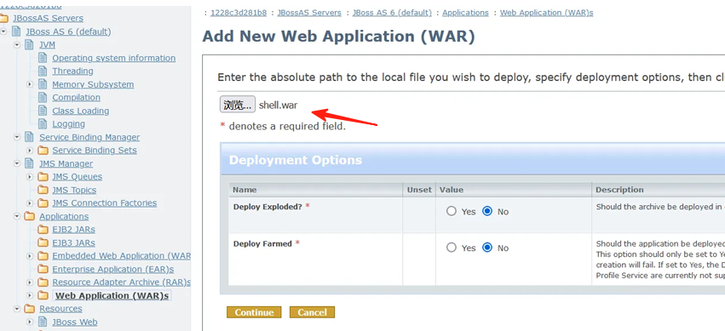Viewport: 725px width, 331px height.
Task: Click the Cancel button
Action: pyautogui.click(x=312, y=312)
